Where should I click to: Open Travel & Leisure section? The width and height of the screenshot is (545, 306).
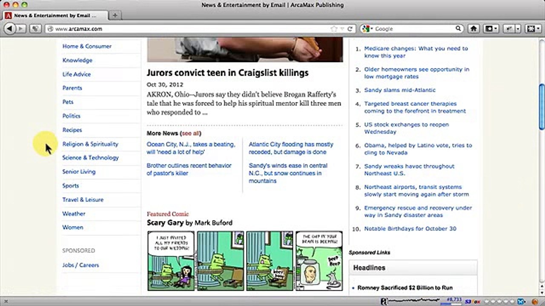click(83, 200)
